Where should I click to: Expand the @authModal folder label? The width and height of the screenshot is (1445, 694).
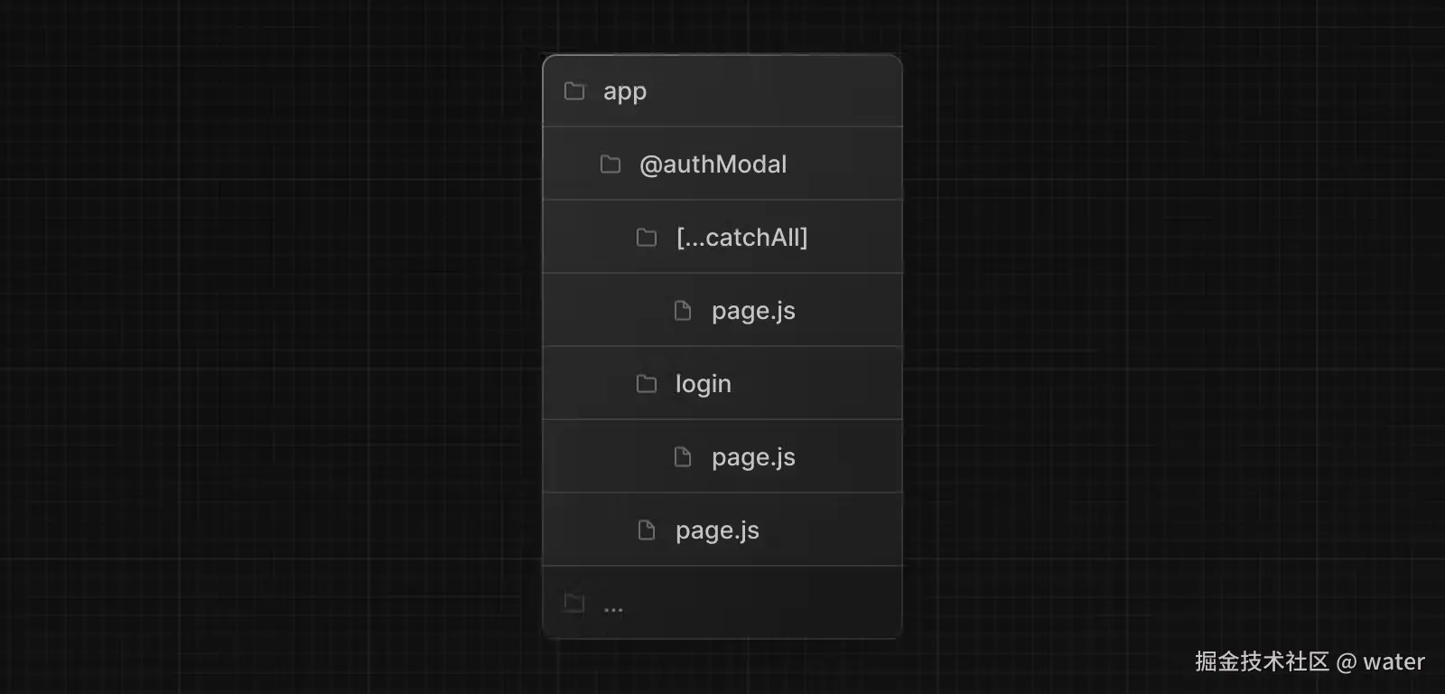click(x=713, y=164)
